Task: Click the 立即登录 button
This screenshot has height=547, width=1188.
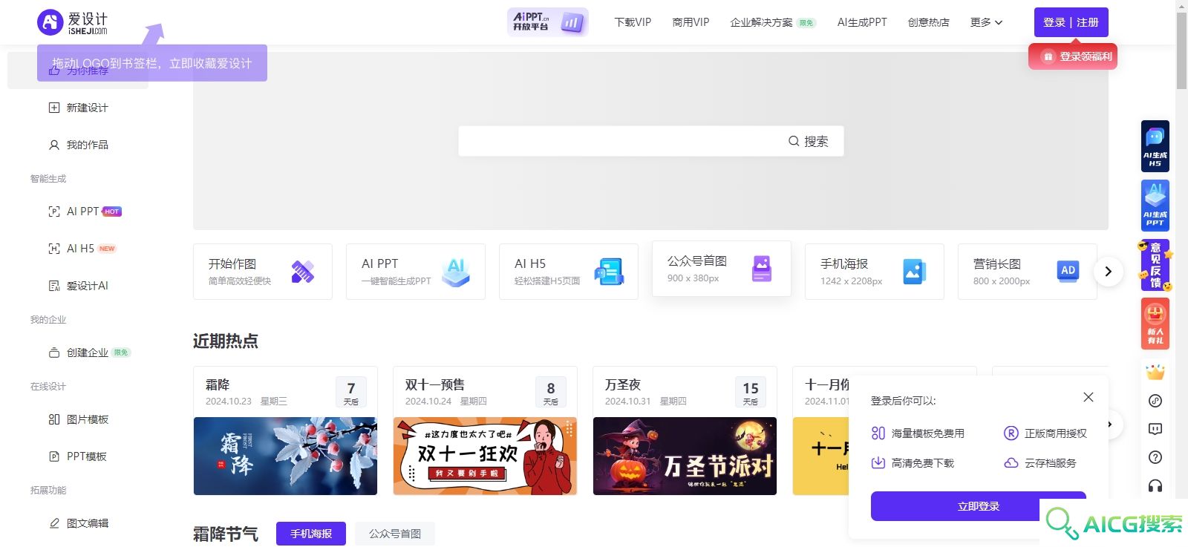Action: [x=979, y=506]
